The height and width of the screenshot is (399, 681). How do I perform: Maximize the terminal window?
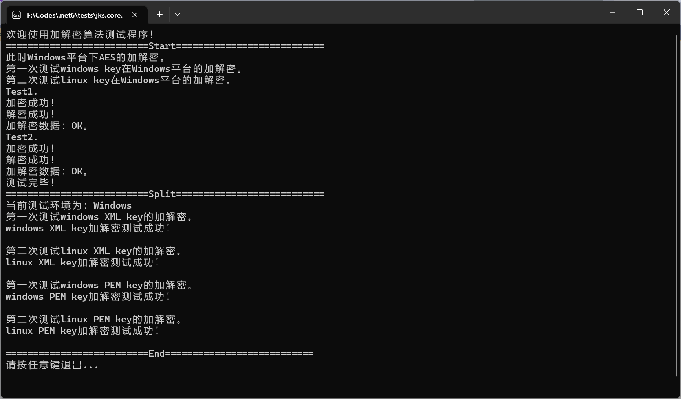coord(639,13)
